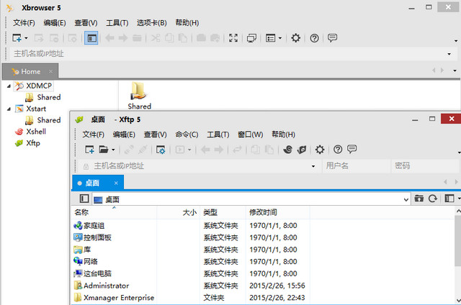Expand the Xftp host address dropdown
The width and height of the screenshot is (461, 305).
(x=313, y=166)
